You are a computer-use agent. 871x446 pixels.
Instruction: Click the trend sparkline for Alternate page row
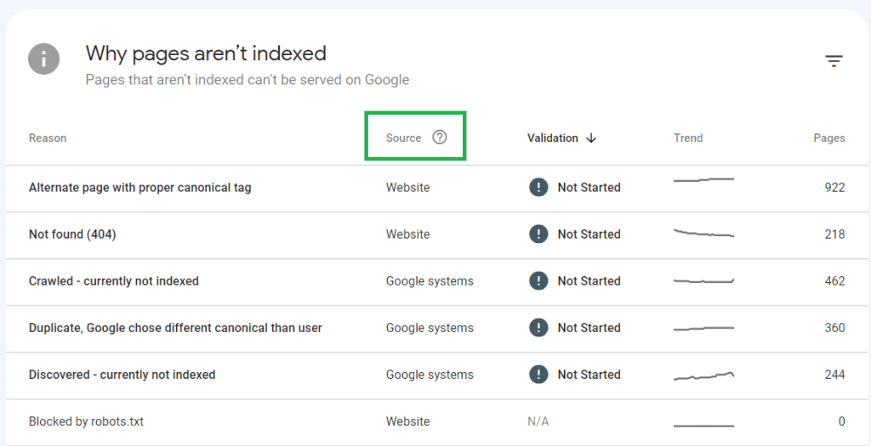pyautogui.click(x=703, y=180)
